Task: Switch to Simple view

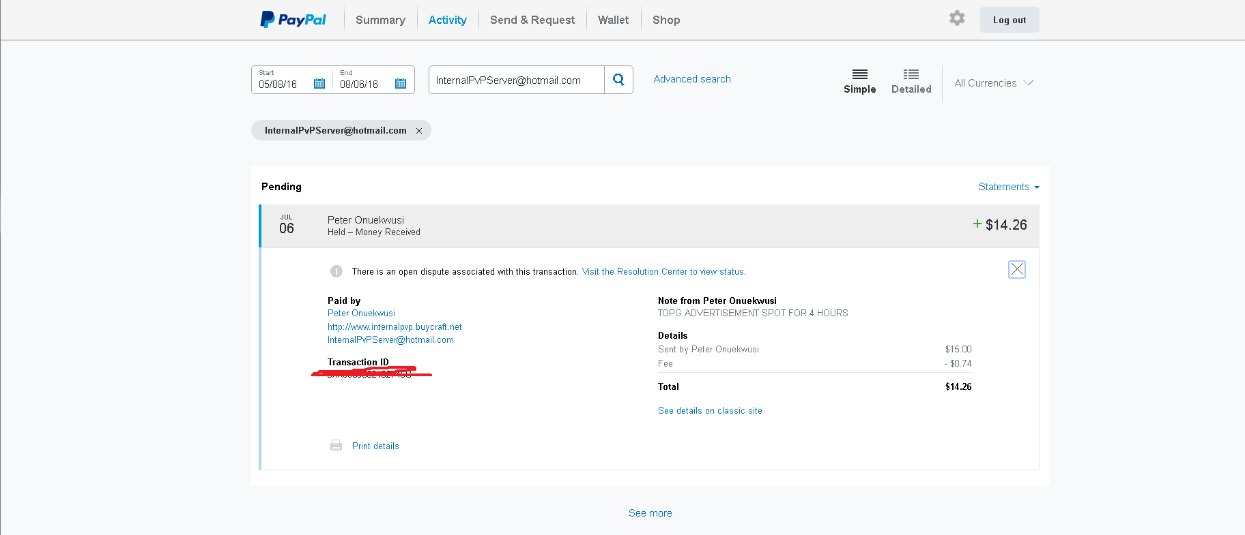Action: click(x=860, y=82)
